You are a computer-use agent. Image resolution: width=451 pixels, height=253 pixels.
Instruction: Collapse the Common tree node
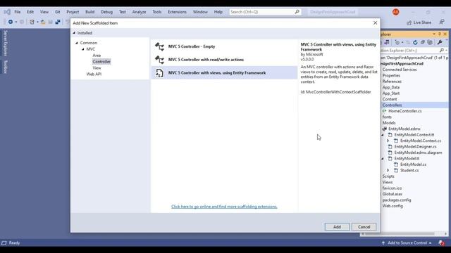[77, 43]
